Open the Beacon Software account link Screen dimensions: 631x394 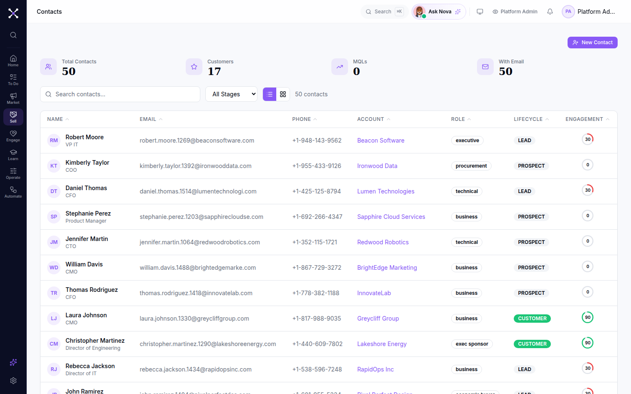381,141
